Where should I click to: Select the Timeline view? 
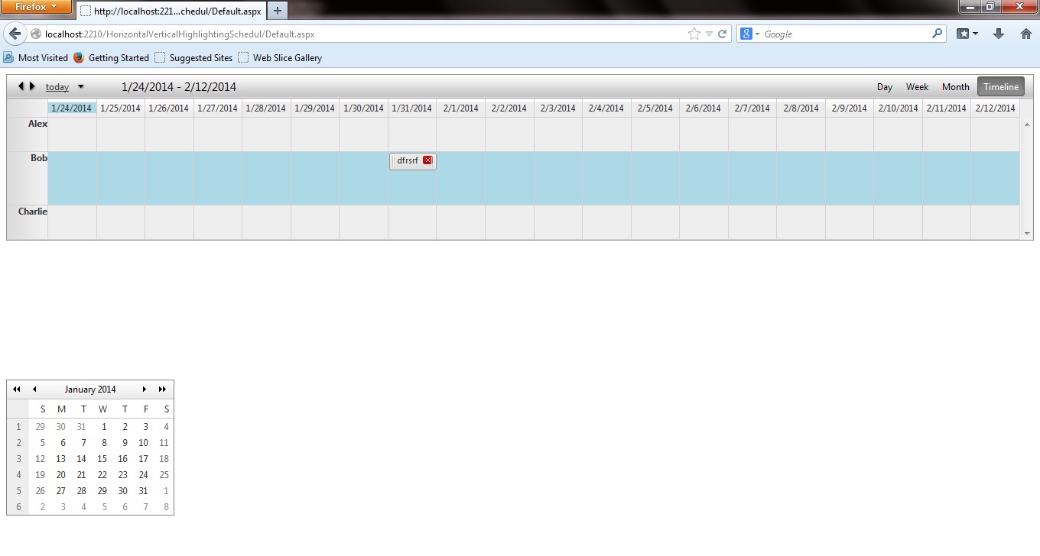pyautogui.click(x=1001, y=87)
